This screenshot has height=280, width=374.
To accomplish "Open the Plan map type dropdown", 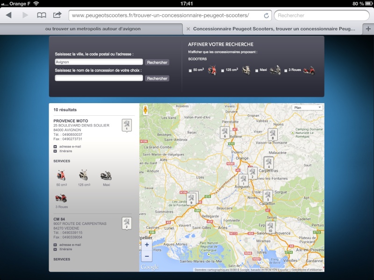I will (x=307, y=108).
